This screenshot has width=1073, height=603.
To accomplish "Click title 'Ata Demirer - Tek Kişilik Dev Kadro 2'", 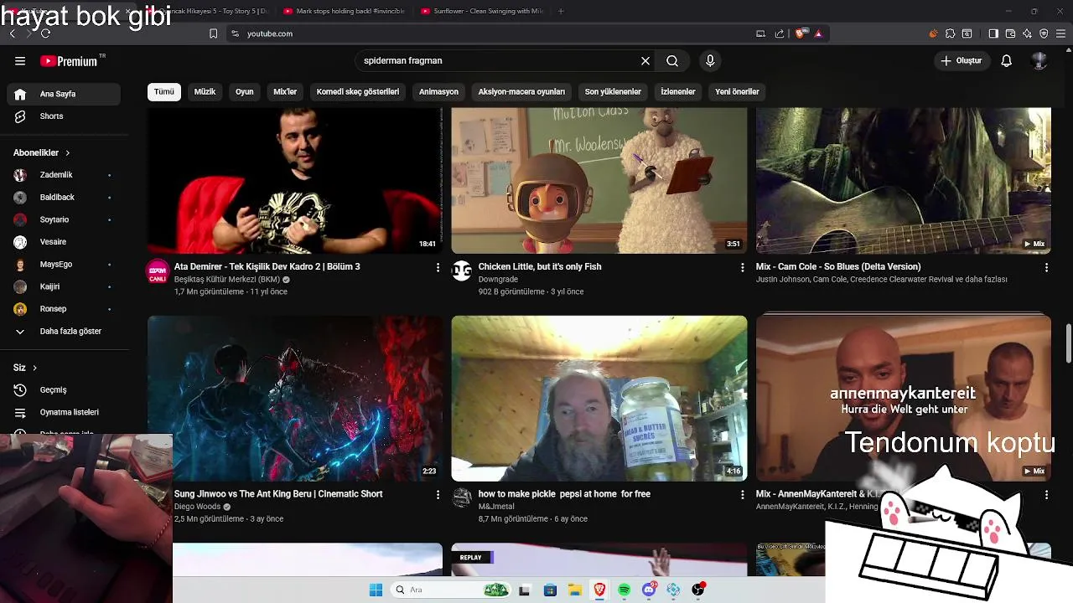I will pos(267,266).
